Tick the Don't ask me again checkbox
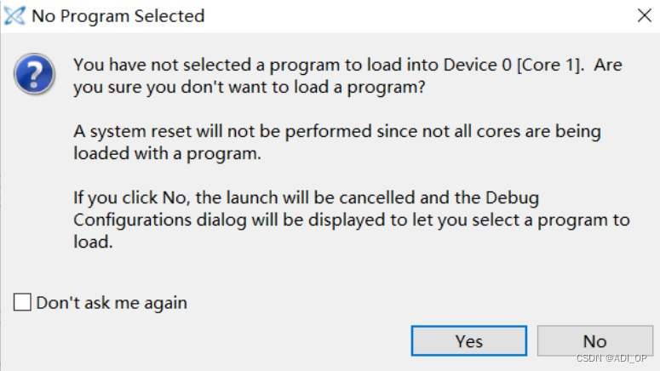Image resolution: width=660 pixels, height=371 pixels. pyautogui.click(x=22, y=302)
